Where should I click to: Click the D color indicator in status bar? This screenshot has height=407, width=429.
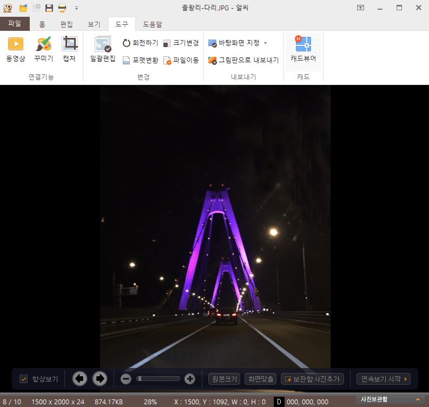coord(279,402)
